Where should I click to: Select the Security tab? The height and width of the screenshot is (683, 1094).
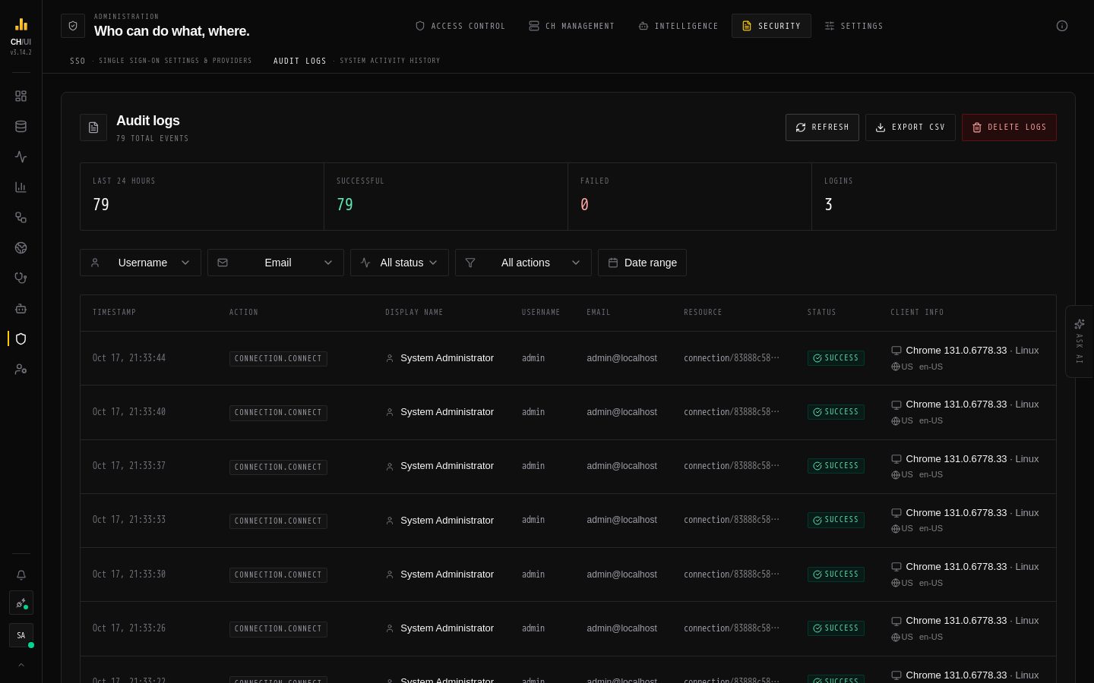771,26
